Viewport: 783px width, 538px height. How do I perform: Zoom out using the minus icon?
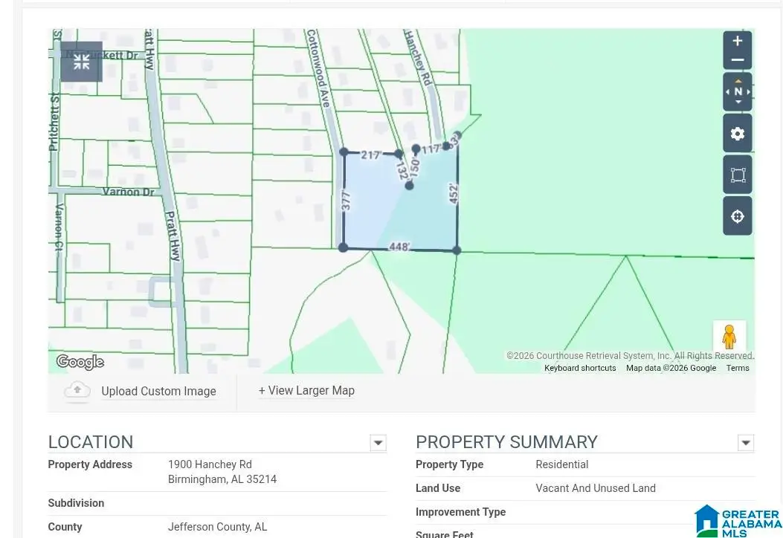[737, 59]
